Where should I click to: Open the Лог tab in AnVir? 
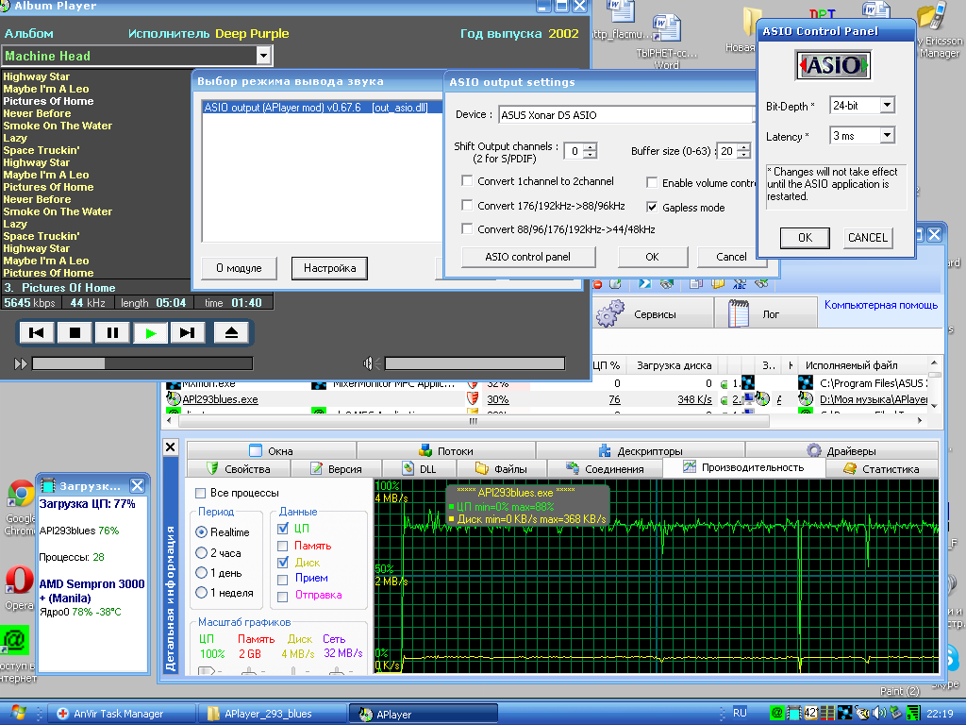point(766,313)
